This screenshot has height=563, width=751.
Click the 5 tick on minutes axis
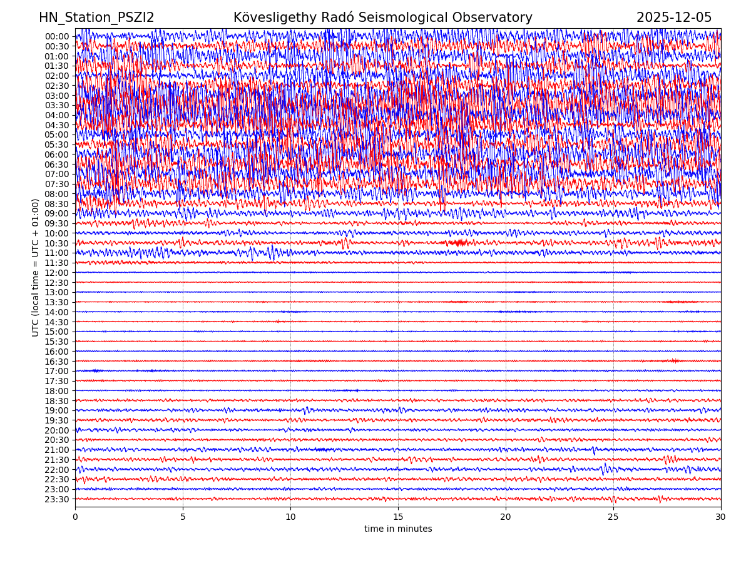point(183,517)
